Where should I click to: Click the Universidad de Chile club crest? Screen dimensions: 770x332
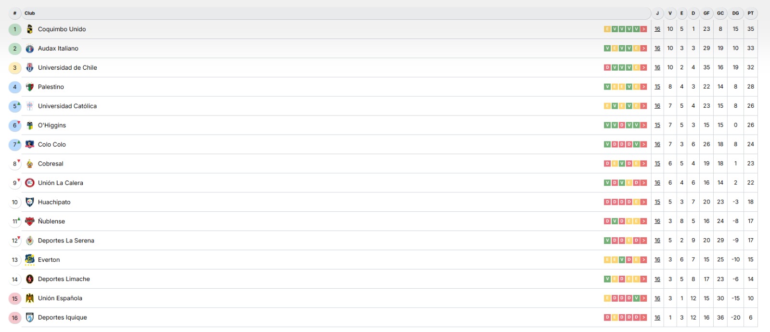coord(30,67)
